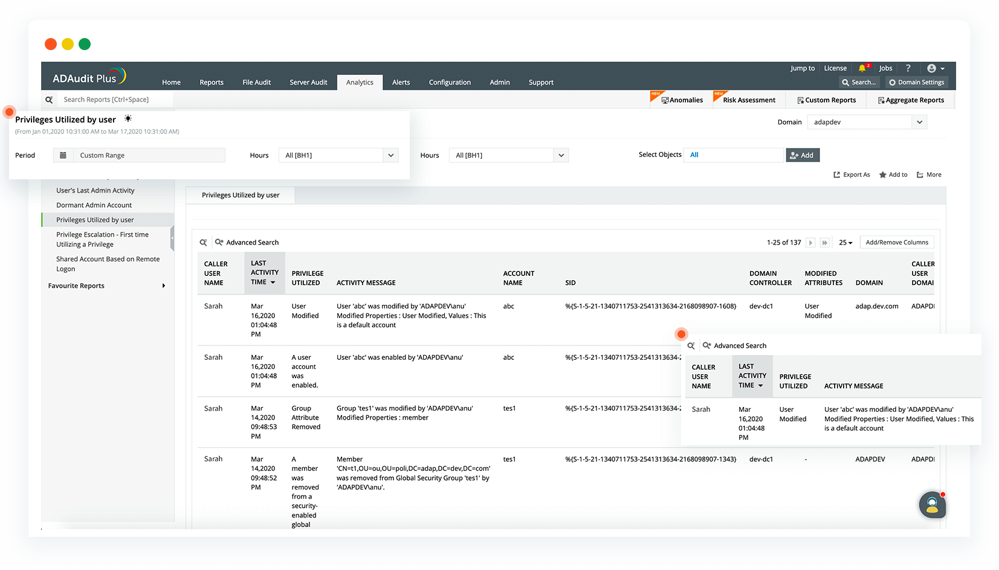The image size is (999, 570).
Task: Switch to the Alerts tab
Action: click(401, 83)
